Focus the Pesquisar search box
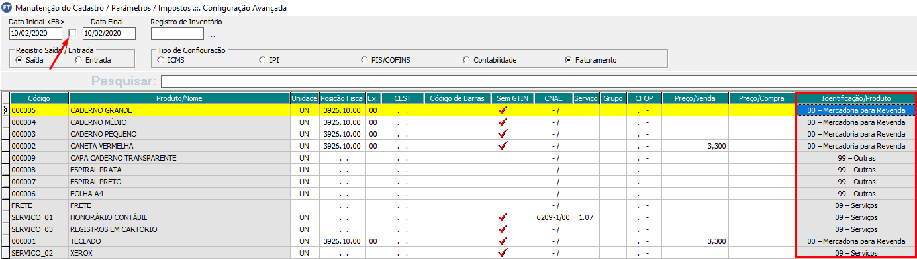The height and width of the screenshot is (259, 917). (x=538, y=81)
